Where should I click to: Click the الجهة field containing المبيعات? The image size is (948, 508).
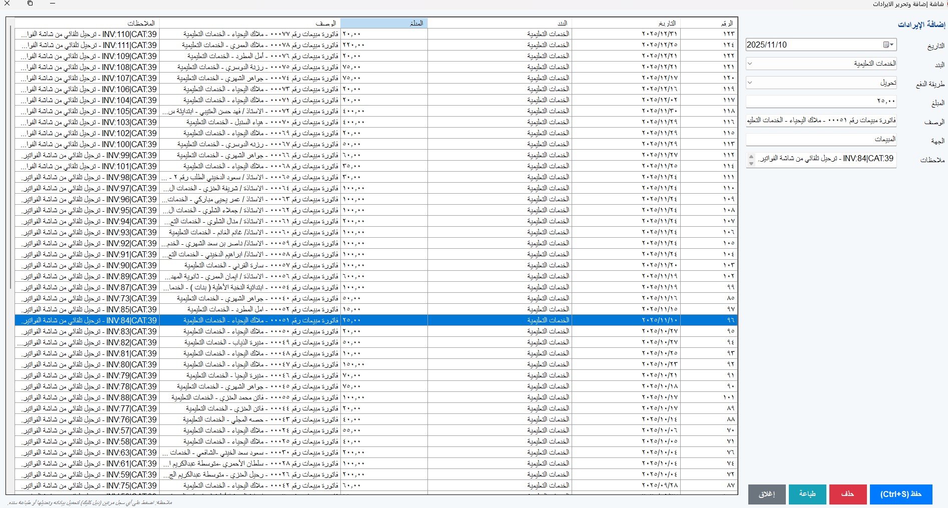821,139
